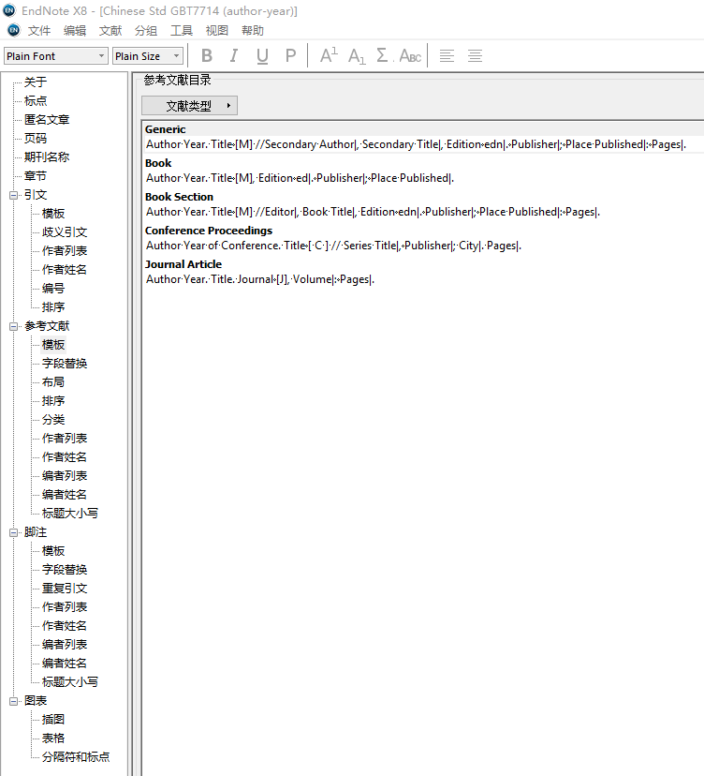Select 表格 under 图表
The height and width of the screenshot is (776, 704).
[53, 739]
